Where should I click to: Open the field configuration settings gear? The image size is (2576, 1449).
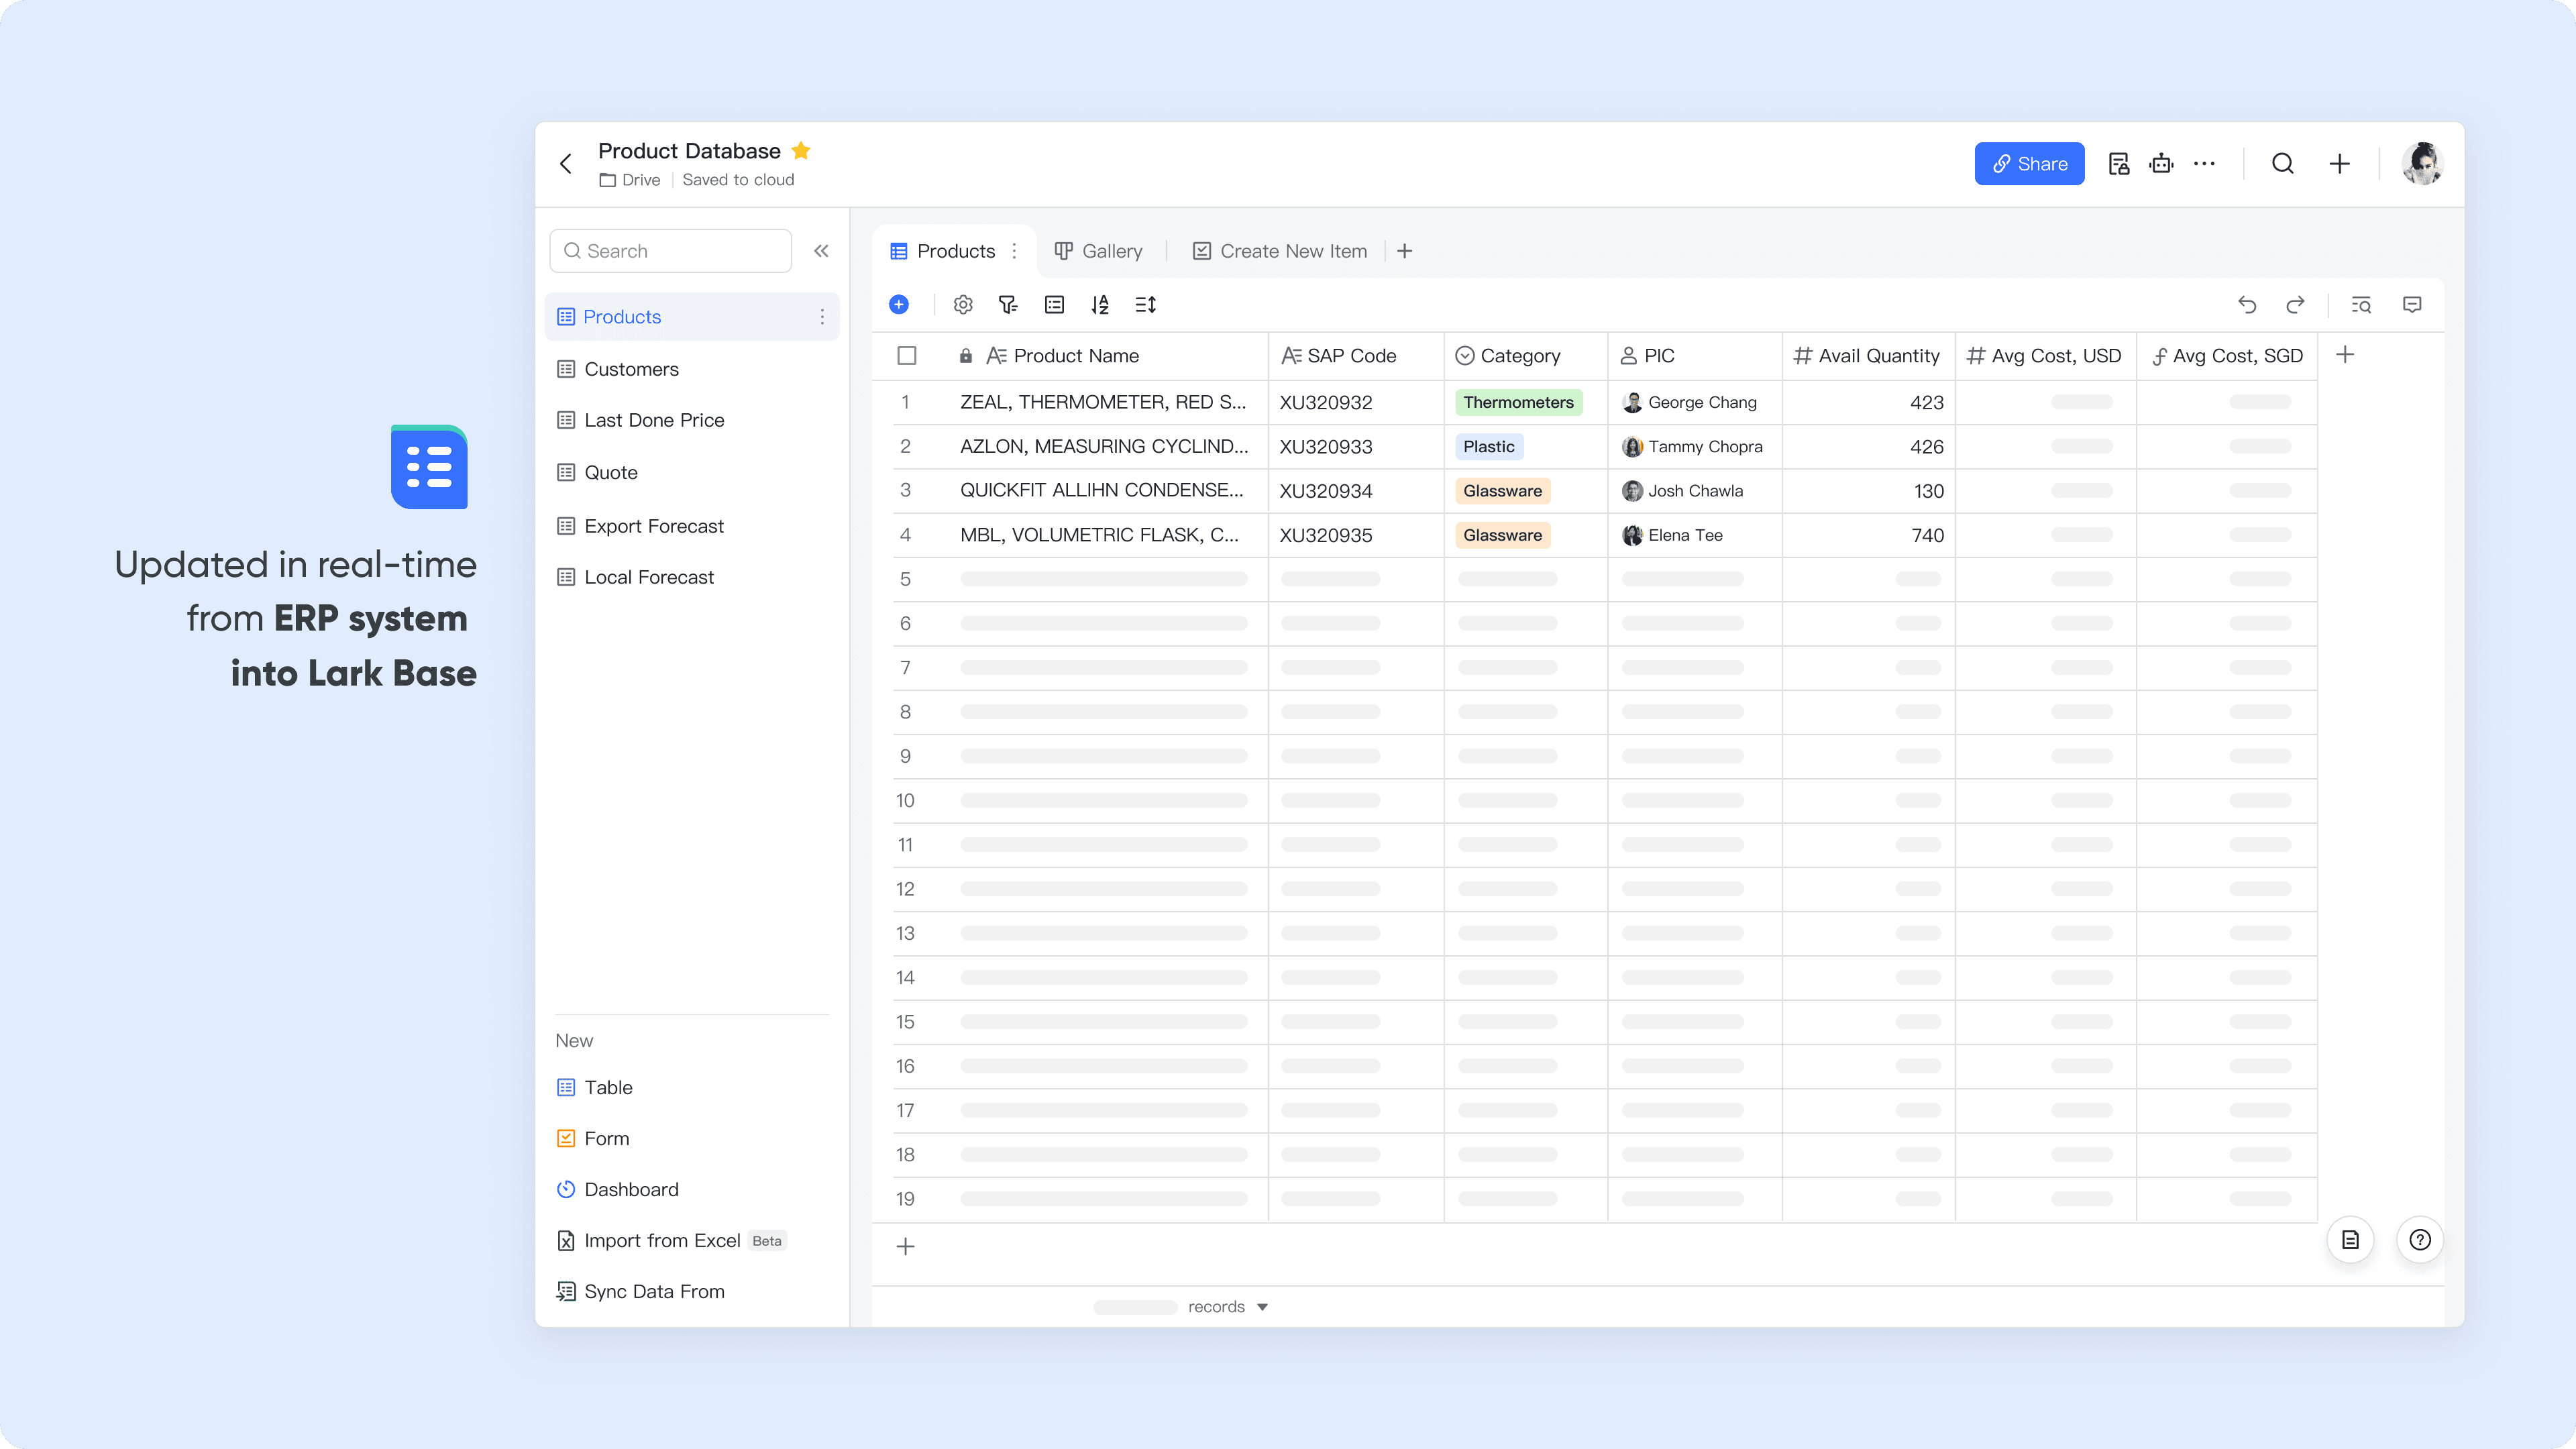pos(963,305)
